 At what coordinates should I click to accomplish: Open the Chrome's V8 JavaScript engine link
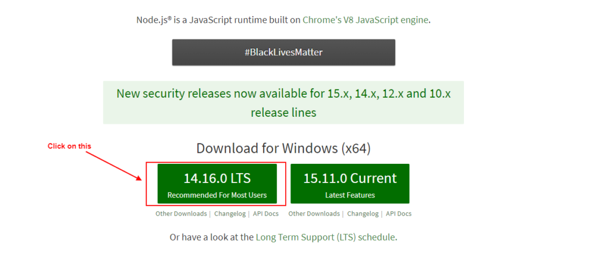[x=366, y=20]
